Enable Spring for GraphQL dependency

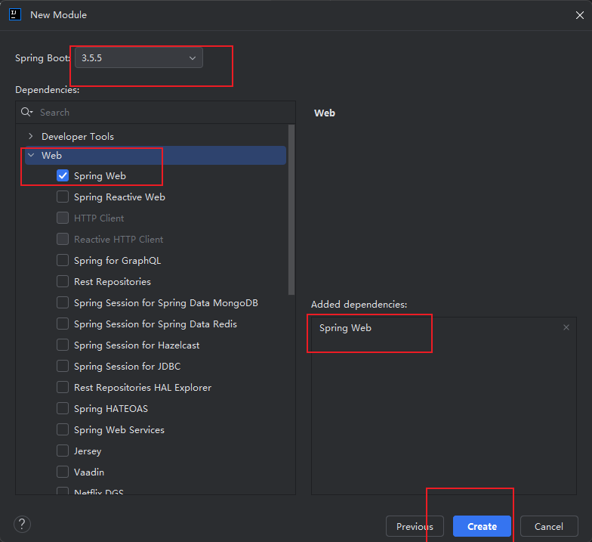coord(63,260)
